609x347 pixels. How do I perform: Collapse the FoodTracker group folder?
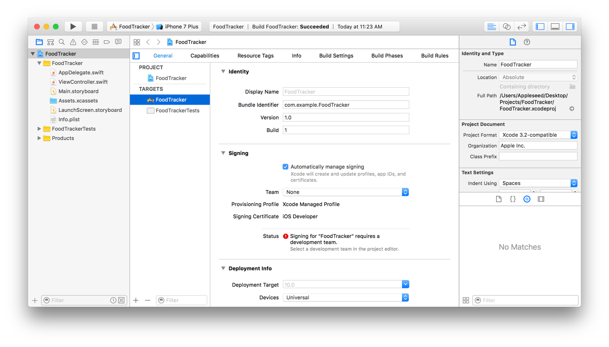click(x=39, y=63)
